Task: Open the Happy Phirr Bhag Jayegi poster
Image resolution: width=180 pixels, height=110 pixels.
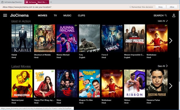Action: click(44, 84)
